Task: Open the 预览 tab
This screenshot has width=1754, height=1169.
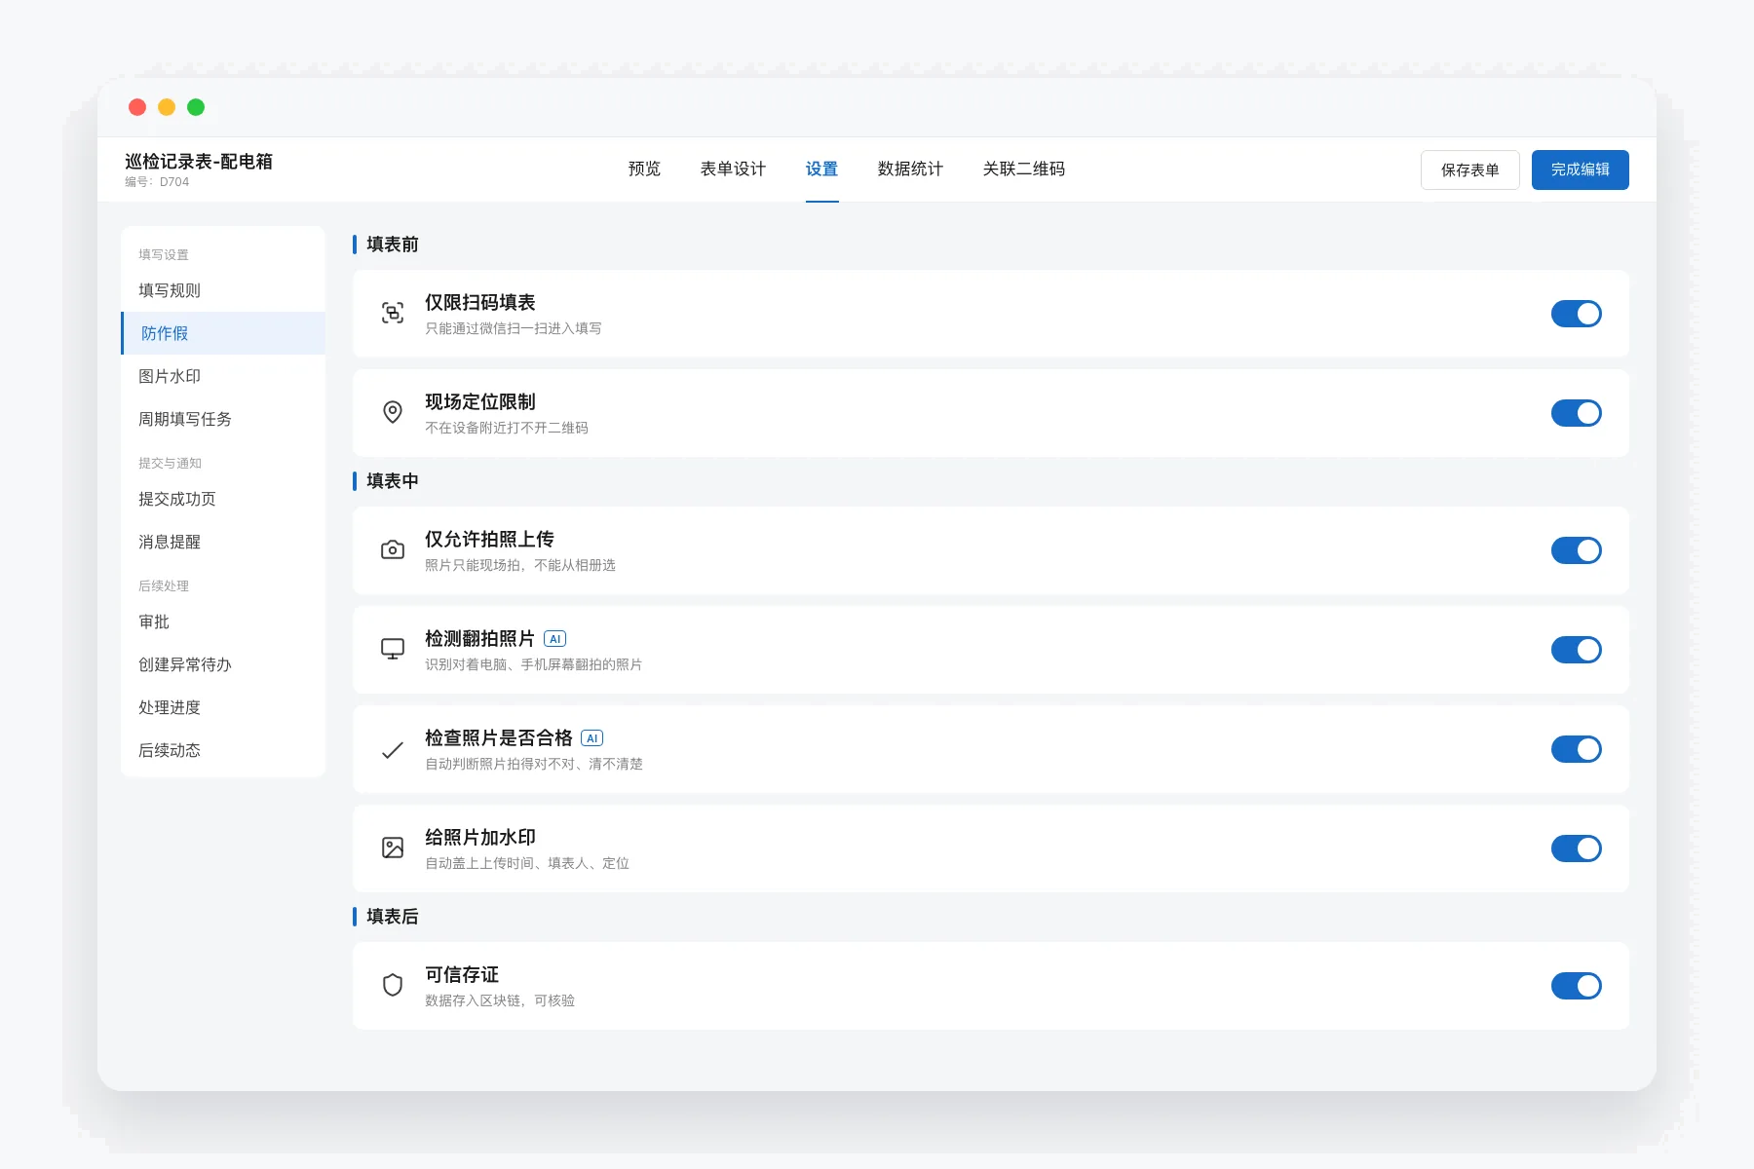Action: (644, 170)
